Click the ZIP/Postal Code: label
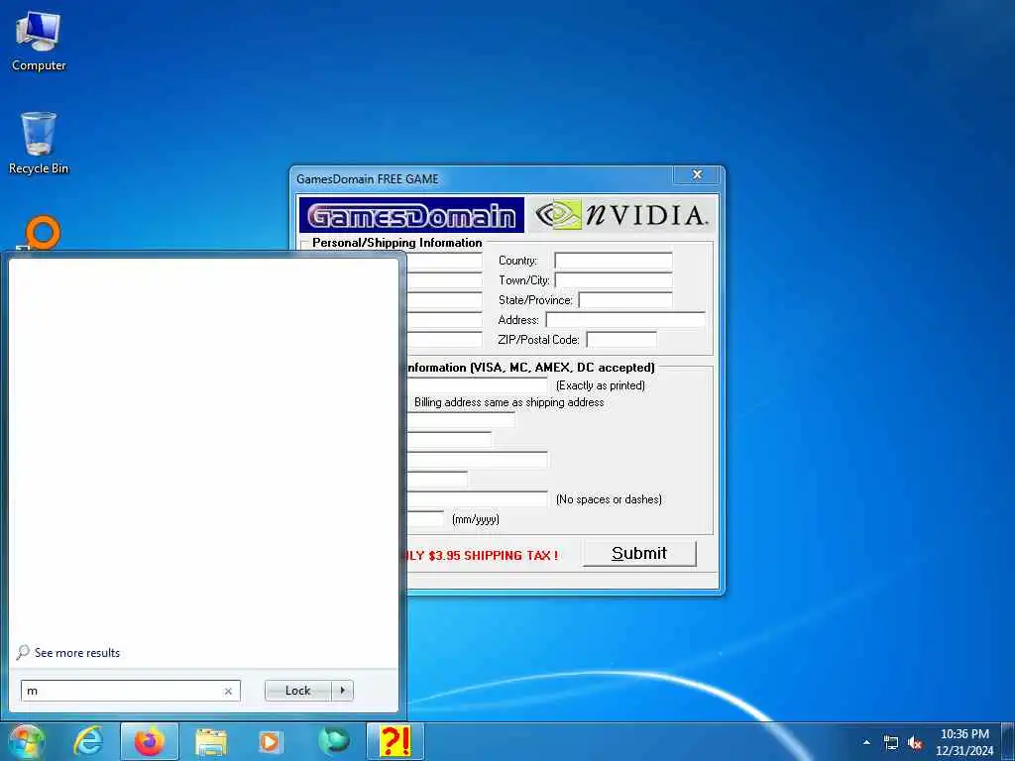Screen dimensions: 1015x761 point(538,340)
